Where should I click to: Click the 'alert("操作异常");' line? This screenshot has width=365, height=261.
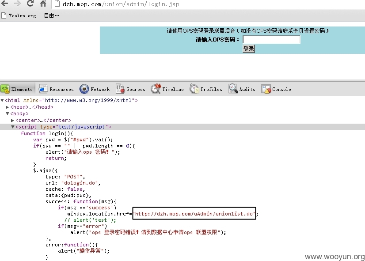pyautogui.click(x=84, y=251)
